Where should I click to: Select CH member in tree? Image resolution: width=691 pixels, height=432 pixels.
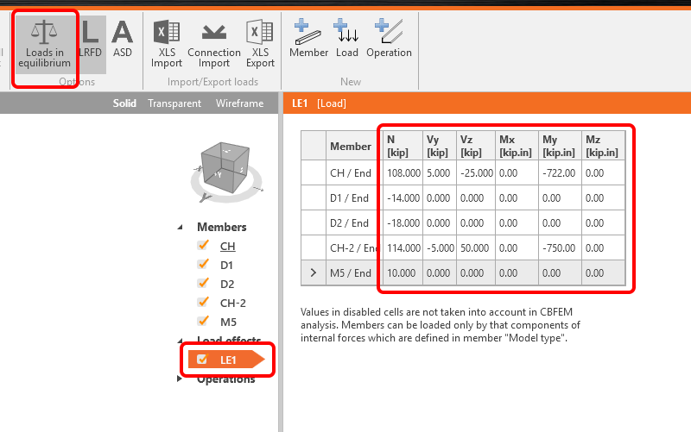pos(227,247)
